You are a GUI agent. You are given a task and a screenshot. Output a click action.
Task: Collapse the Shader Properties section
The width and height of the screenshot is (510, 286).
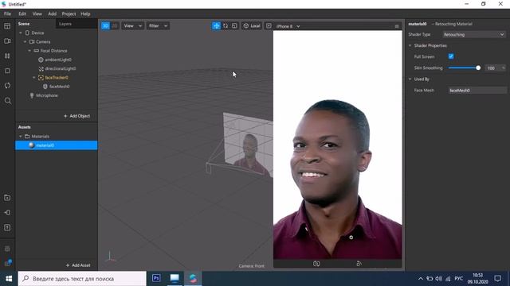point(410,46)
